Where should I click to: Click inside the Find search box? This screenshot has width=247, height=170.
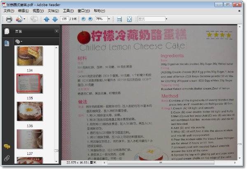(x=151, y=19)
